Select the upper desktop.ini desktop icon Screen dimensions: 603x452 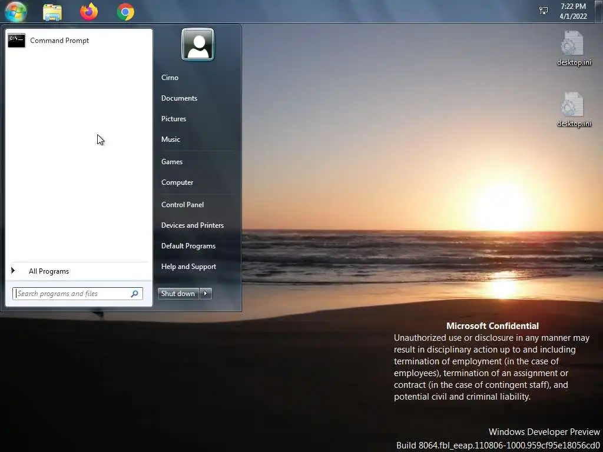(x=574, y=48)
